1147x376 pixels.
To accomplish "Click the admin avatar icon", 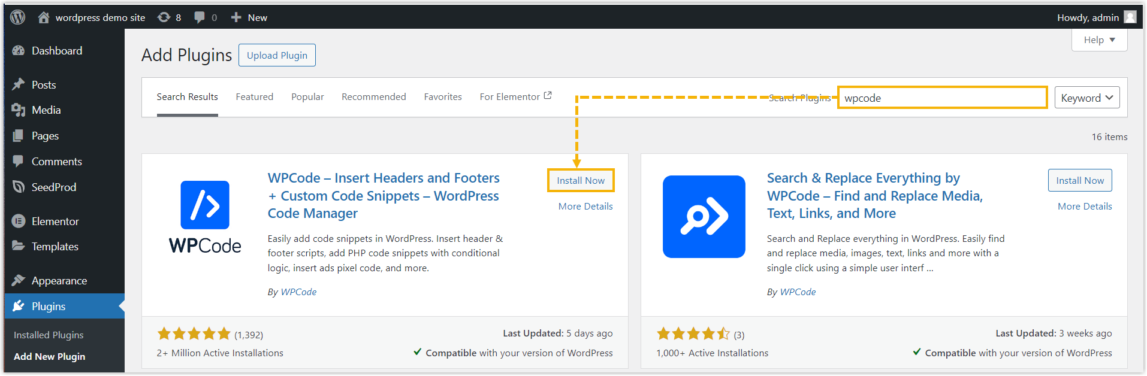I will tap(1130, 17).
